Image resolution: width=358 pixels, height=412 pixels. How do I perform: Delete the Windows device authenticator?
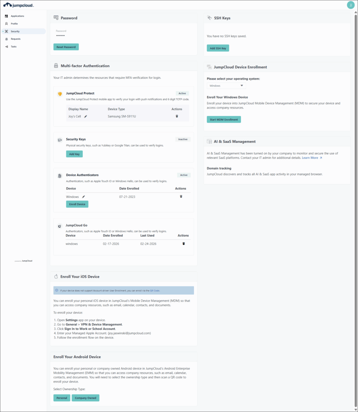click(x=181, y=197)
